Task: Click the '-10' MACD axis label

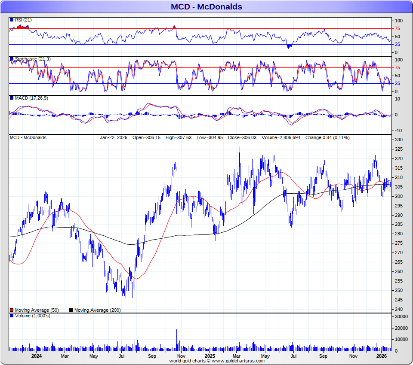Action: (398, 131)
